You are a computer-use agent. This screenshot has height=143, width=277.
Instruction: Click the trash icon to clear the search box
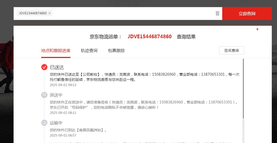[x=218, y=13]
